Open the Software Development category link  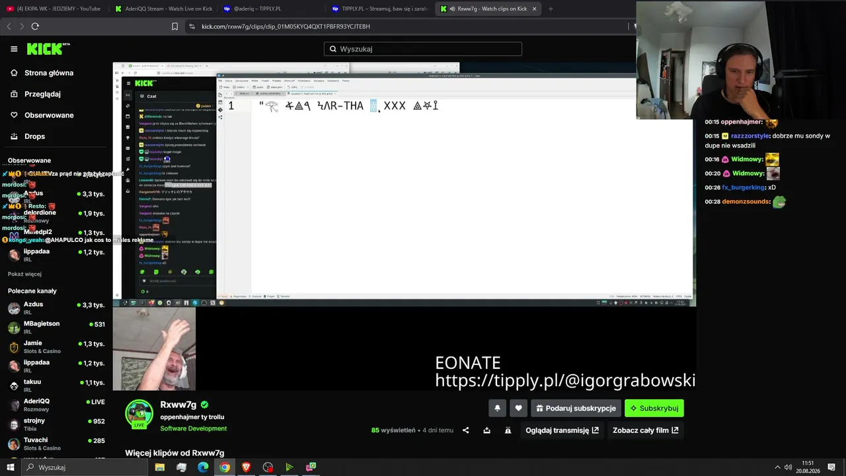[x=194, y=428]
